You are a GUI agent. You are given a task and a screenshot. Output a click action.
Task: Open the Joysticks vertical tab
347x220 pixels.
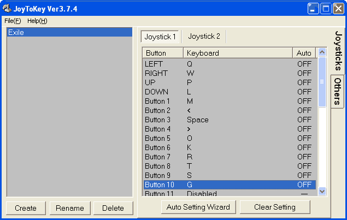click(x=338, y=51)
